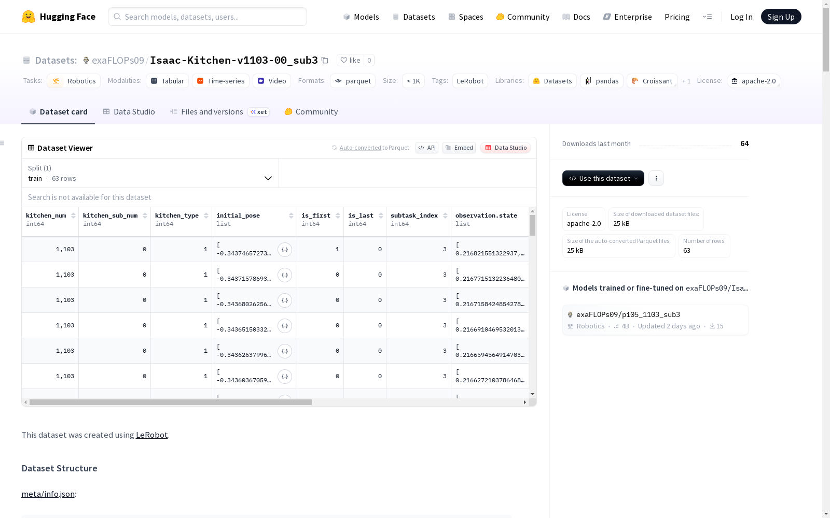Sort by kitchen_num column arrows
The image size is (830, 518).
73,215
